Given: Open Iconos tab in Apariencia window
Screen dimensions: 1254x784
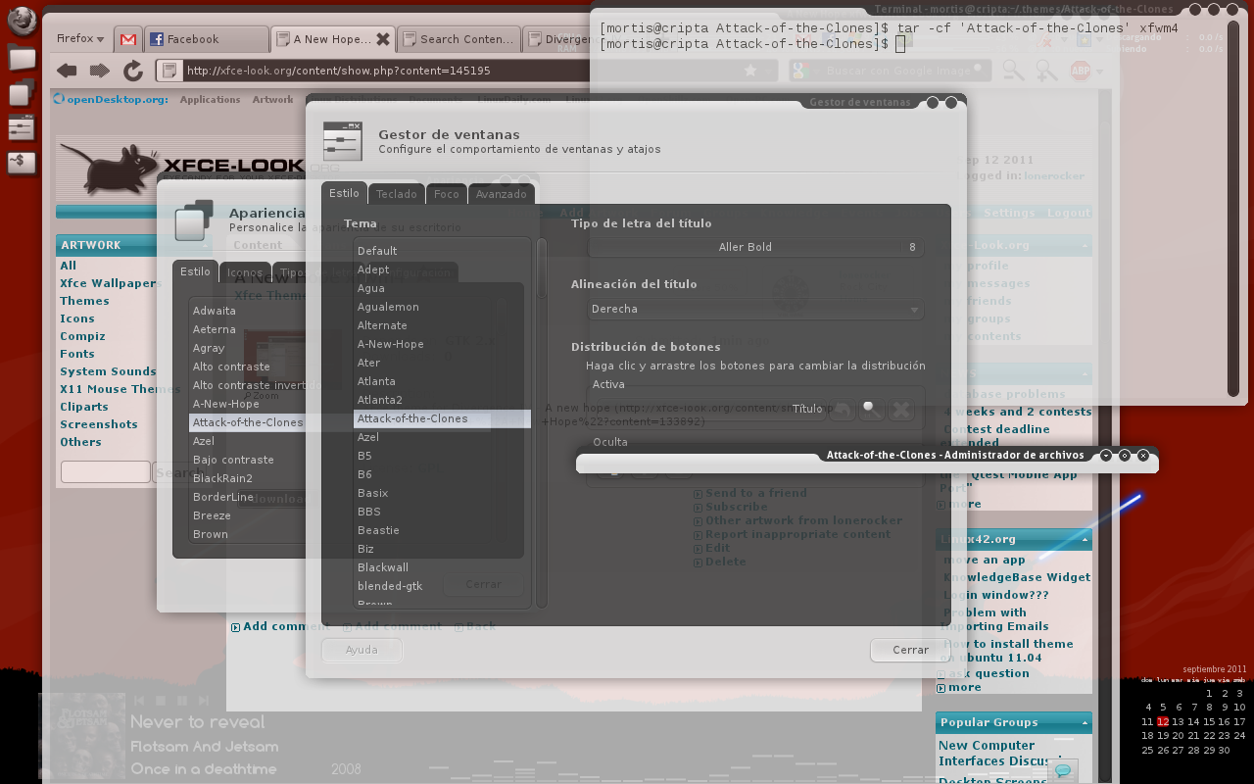Looking at the screenshot, I should [x=245, y=272].
